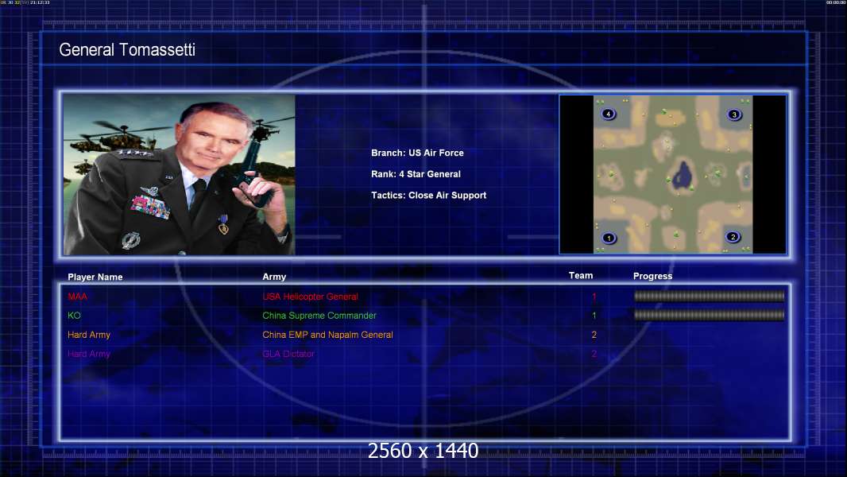Click KO's loading progress bar

point(709,315)
